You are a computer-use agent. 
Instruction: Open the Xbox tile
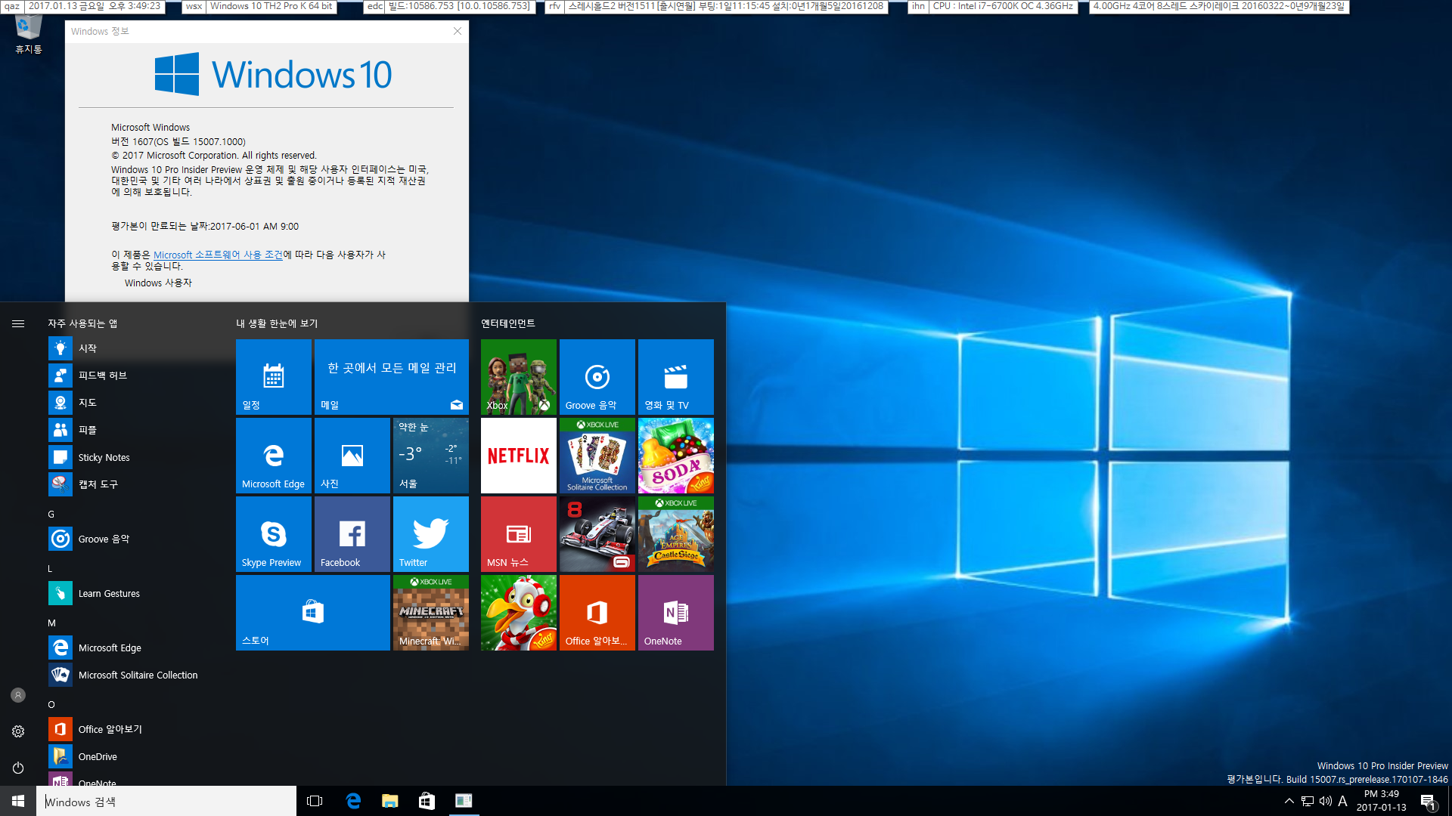tap(519, 377)
